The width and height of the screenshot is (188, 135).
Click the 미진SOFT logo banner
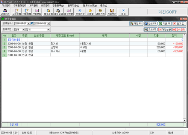167,12
